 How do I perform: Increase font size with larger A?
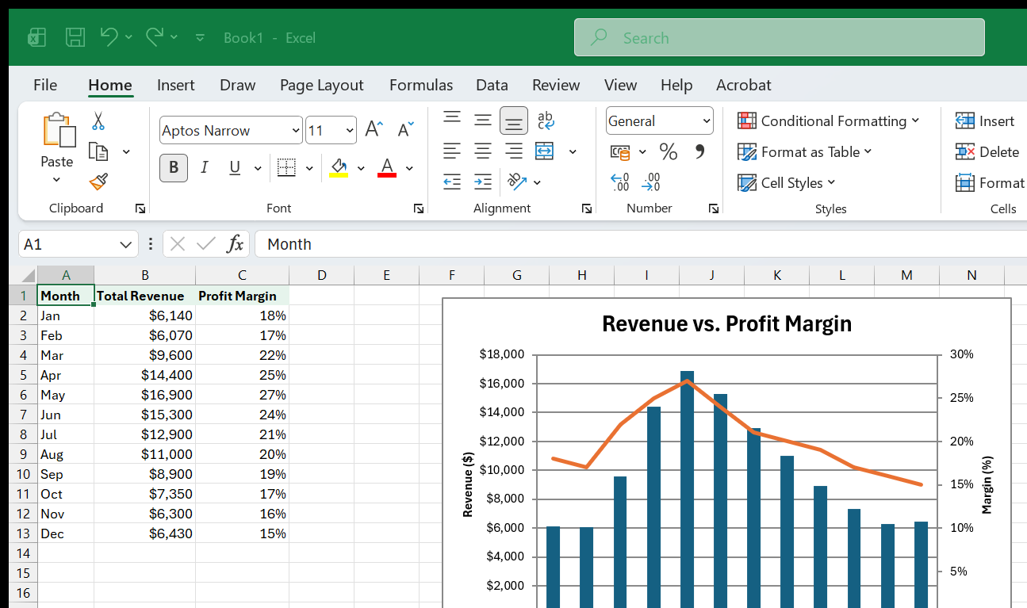click(x=374, y=130)
